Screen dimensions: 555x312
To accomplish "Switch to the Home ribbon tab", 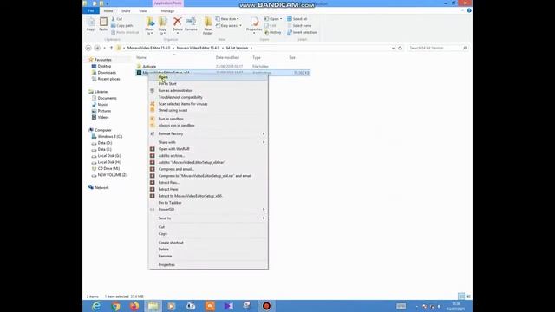I will [108, 11].
